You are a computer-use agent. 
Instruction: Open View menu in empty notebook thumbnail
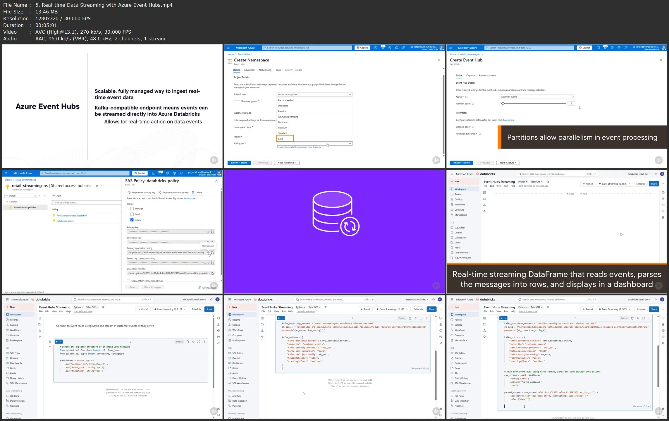499,186
